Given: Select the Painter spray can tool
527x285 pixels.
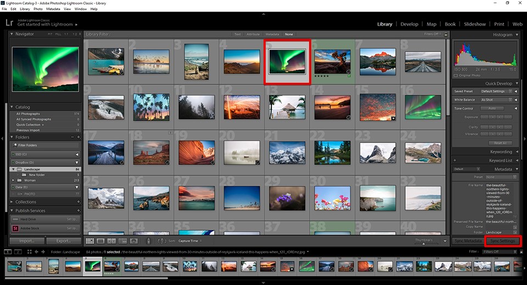Looking at the screenshot, I should (x=149, y=241).
